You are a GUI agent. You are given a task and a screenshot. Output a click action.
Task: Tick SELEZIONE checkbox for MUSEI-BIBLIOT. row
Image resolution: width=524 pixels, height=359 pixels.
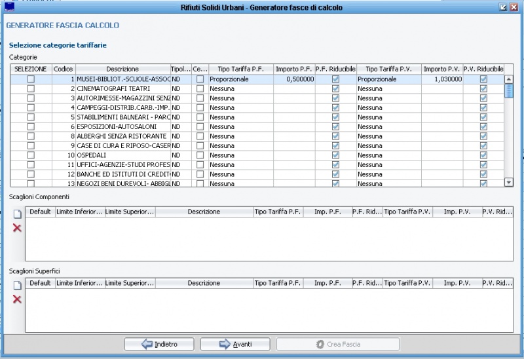click(x=31, y=79)
